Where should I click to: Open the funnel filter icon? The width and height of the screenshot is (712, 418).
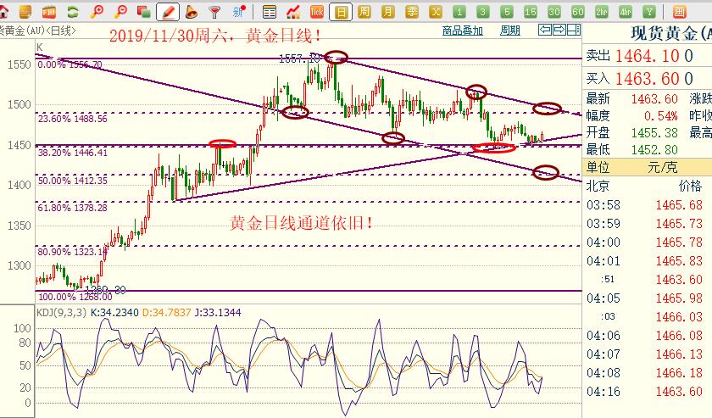coord(214,12)
